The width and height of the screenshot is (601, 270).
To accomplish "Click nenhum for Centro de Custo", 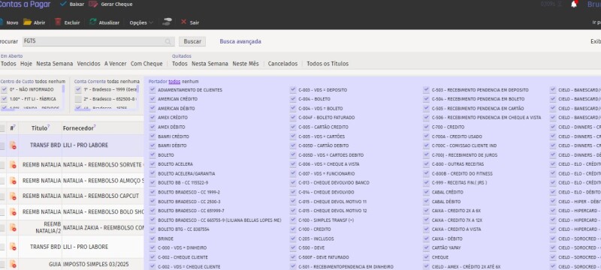I will (56, 82).
